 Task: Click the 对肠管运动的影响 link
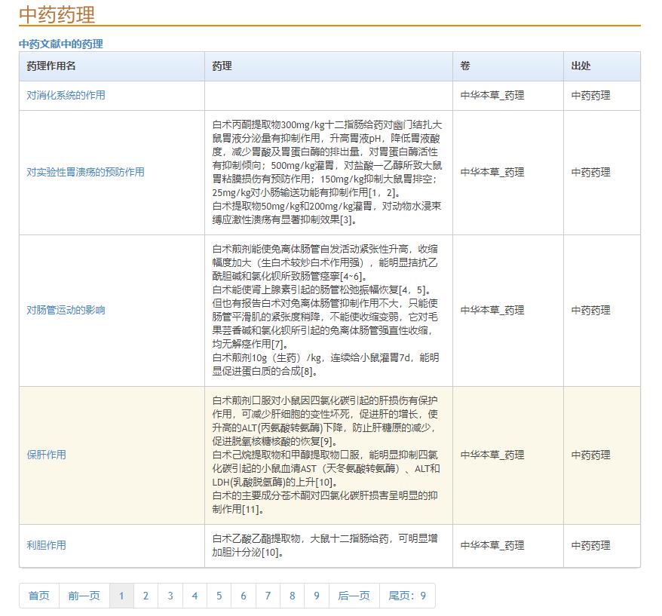tap(66, 310)
